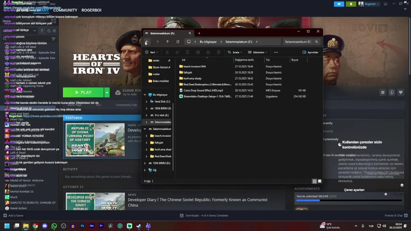Click Bu bilgisayar in the address breadcrumb
This screenshot has width=411, height=231.
click(208, 42)
